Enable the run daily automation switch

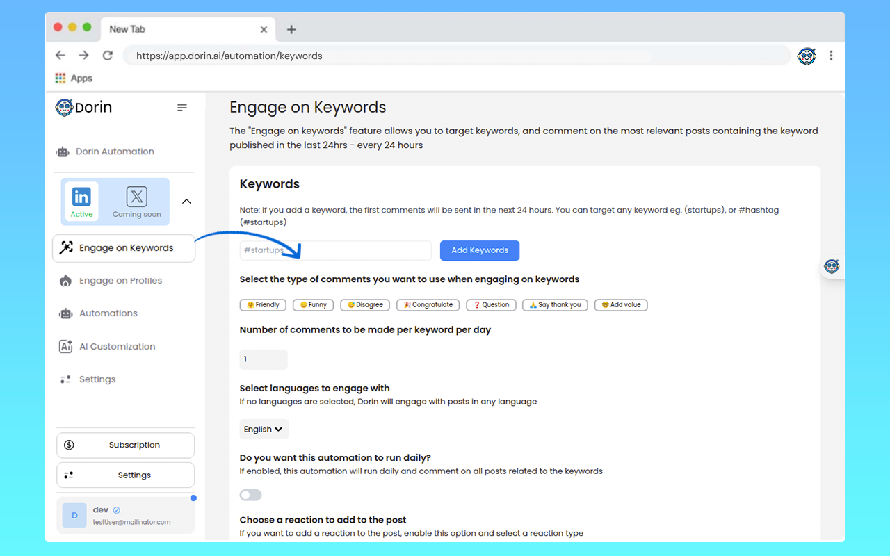250,495
